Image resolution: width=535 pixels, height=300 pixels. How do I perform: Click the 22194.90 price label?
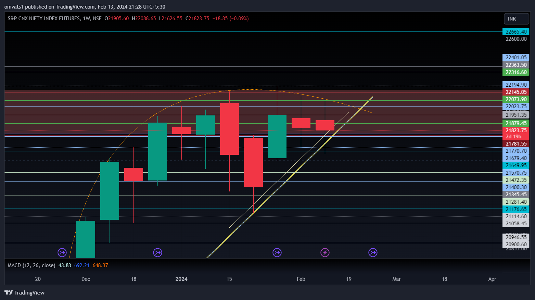pyautogui.click(x=516, y=85)
